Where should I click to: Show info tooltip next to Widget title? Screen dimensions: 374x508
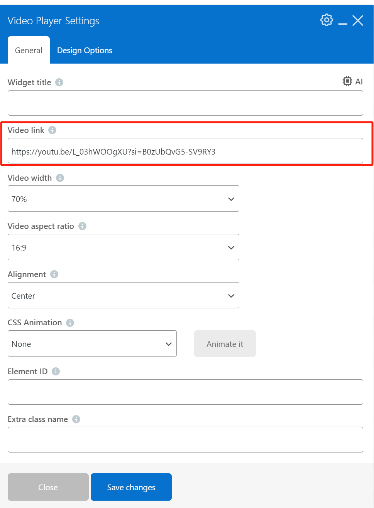59,82
